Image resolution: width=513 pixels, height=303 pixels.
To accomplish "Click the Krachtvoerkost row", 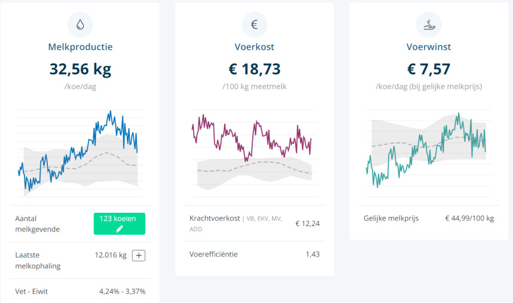I will click(x=254, y=223).
